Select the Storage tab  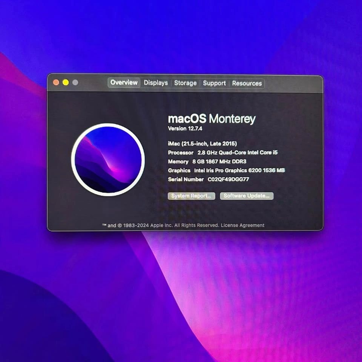click(185, 83)
